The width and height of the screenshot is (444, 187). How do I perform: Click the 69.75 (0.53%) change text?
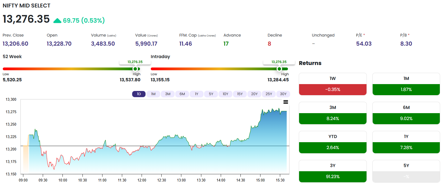click(84, 20)
